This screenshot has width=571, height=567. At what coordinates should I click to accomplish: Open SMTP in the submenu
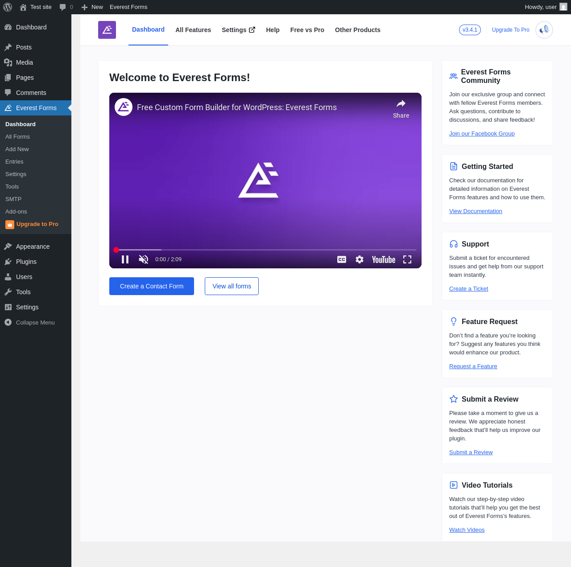(x=13, y=199)
